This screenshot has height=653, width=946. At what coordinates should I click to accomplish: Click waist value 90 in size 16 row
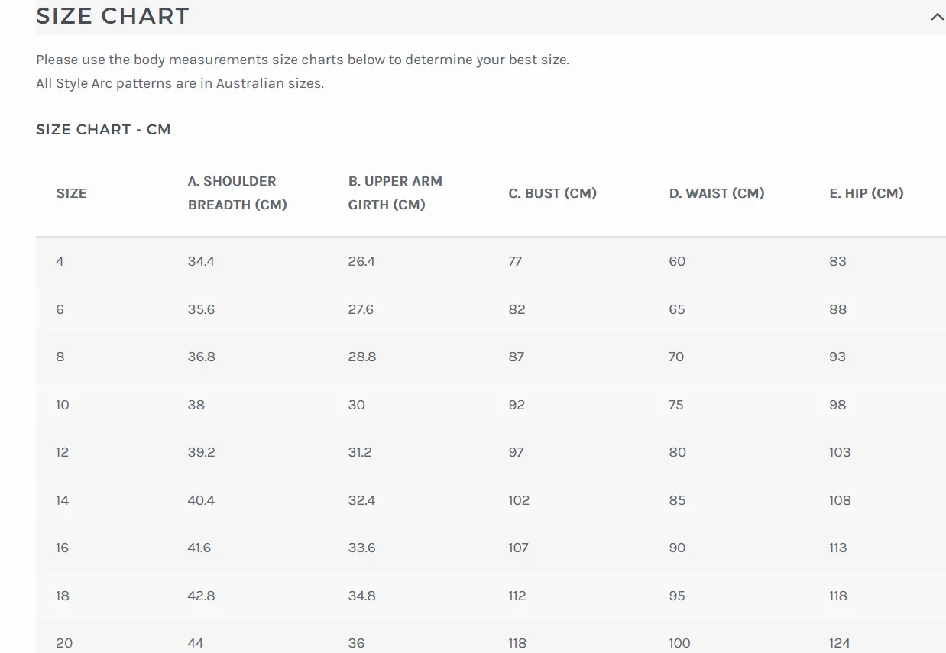tap(678, 548)
